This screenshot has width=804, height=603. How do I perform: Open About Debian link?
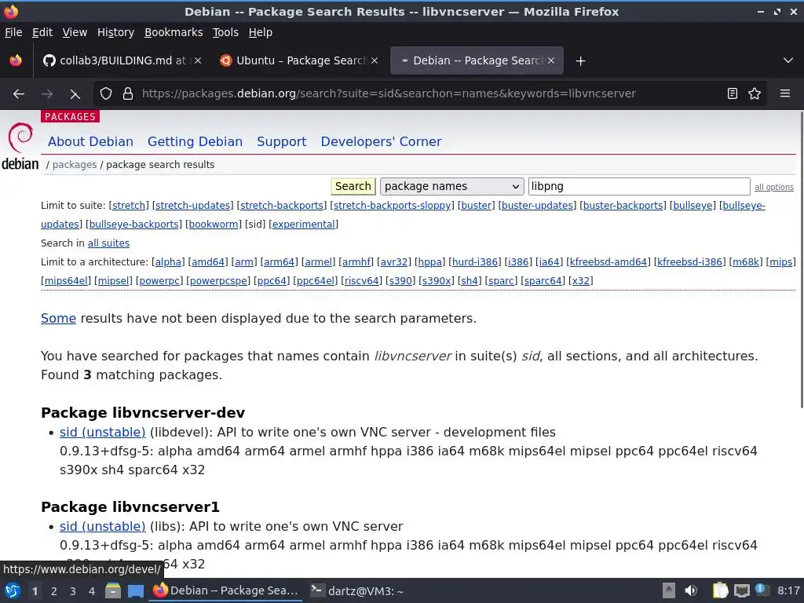[x=90, y=141]
